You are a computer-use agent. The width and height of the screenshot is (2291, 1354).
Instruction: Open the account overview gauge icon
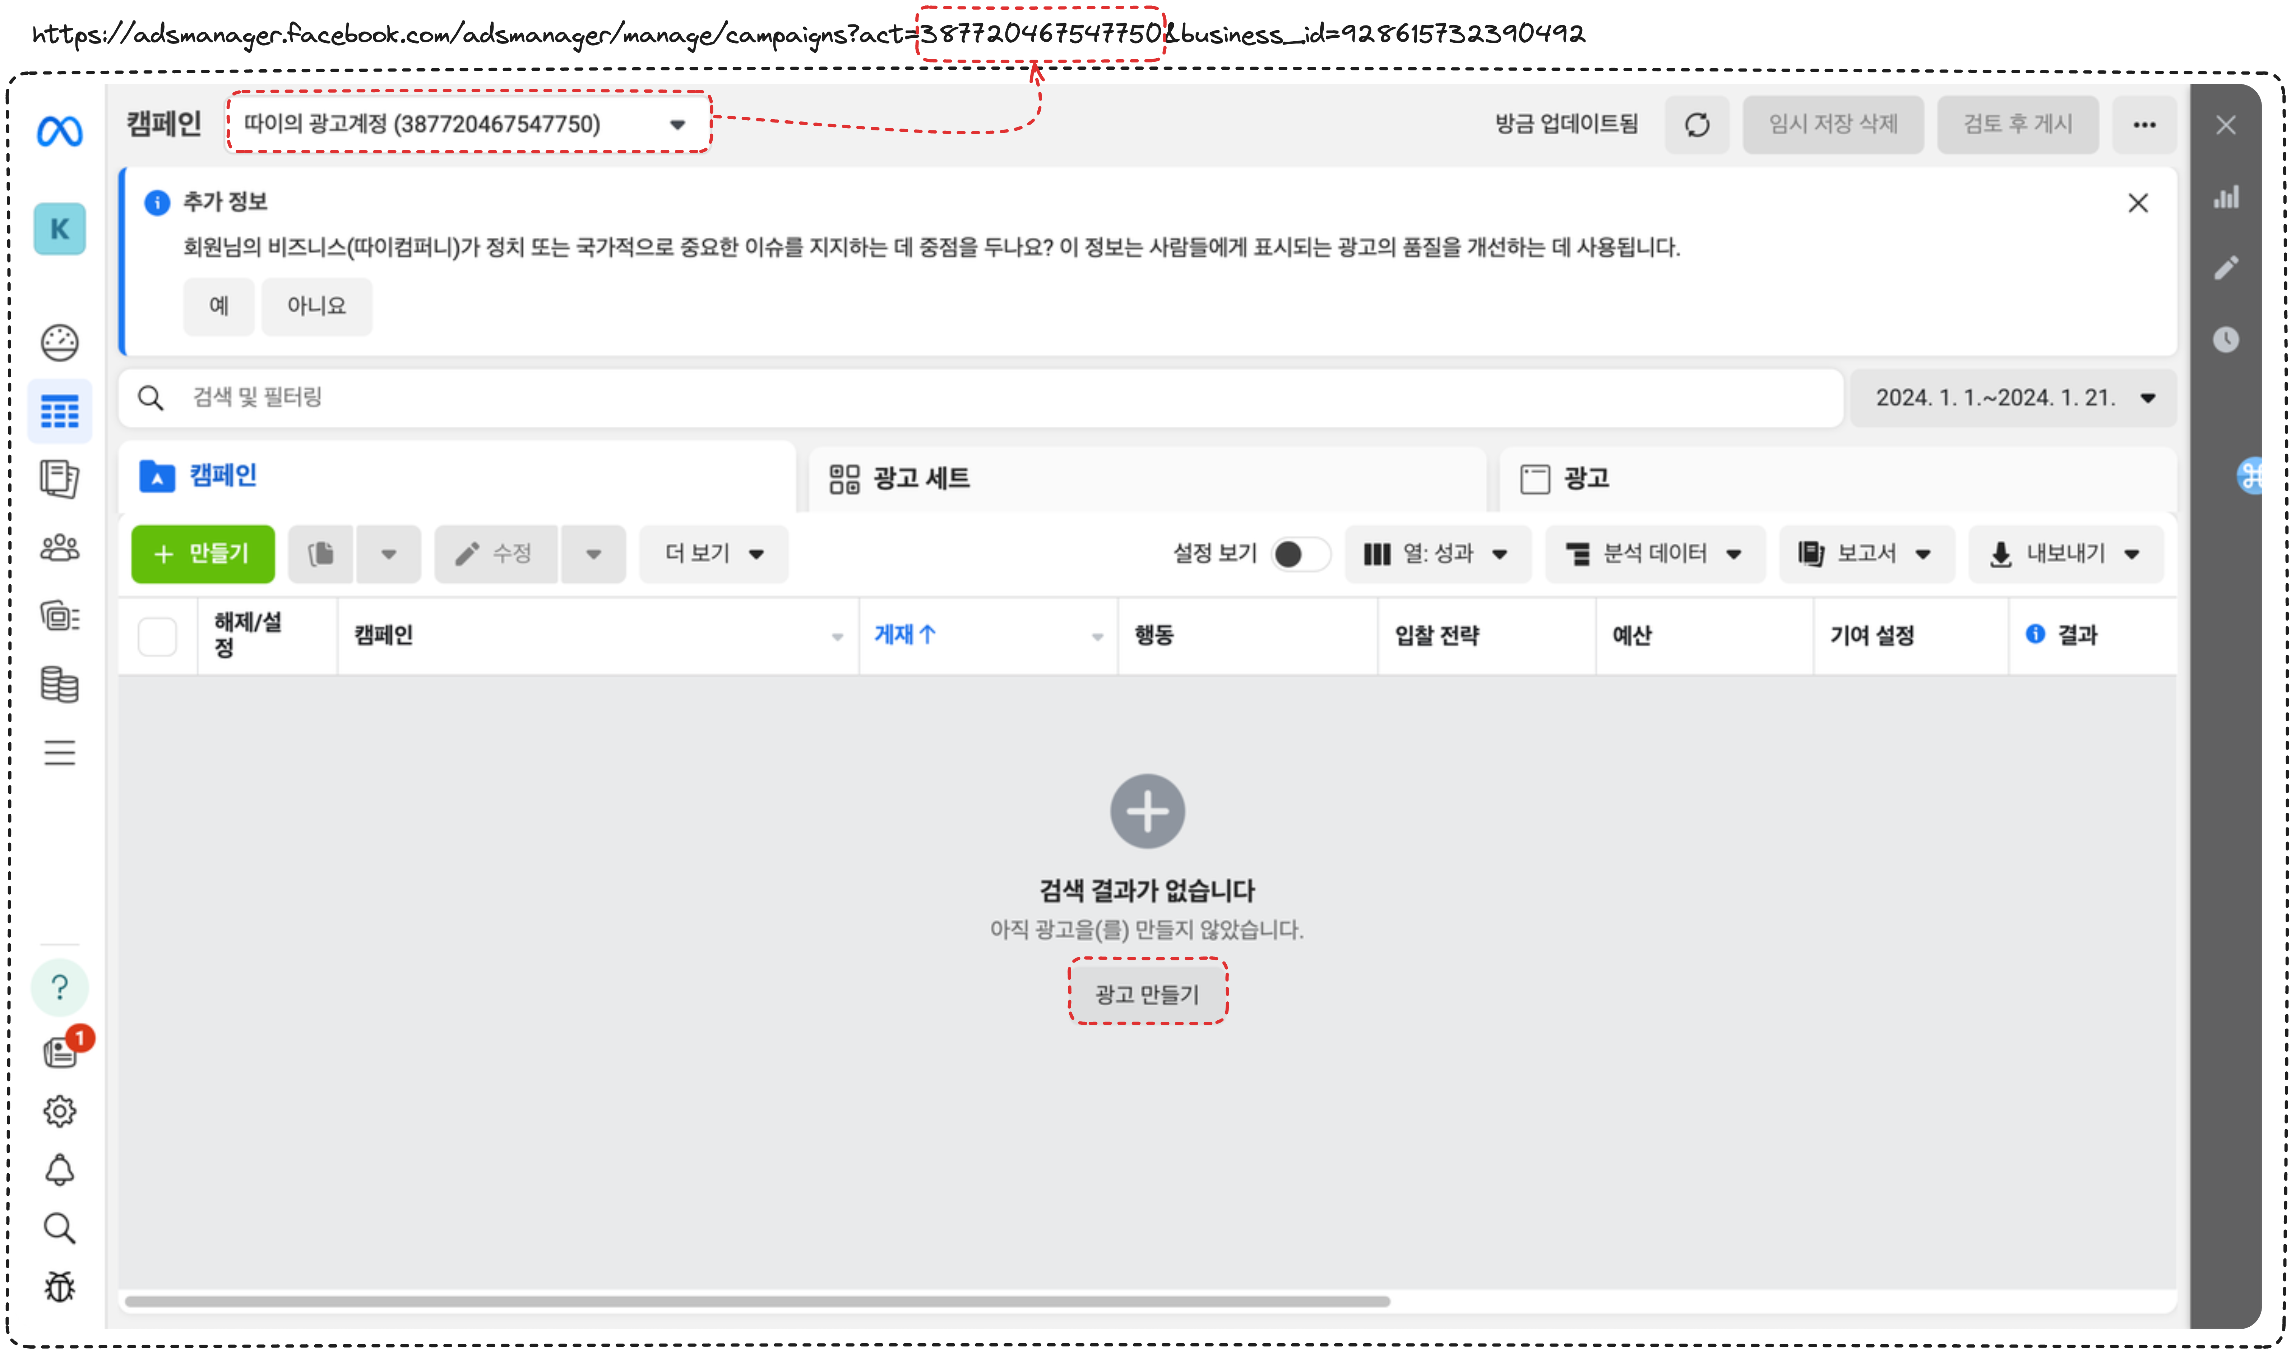(x=59, y=343)
